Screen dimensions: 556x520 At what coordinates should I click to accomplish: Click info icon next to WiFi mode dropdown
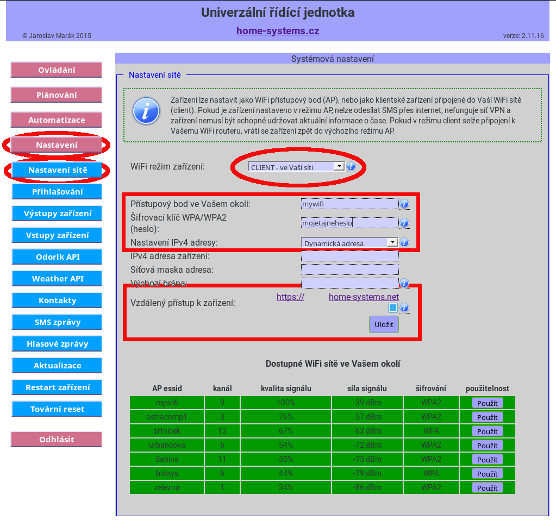coord(351,167)
